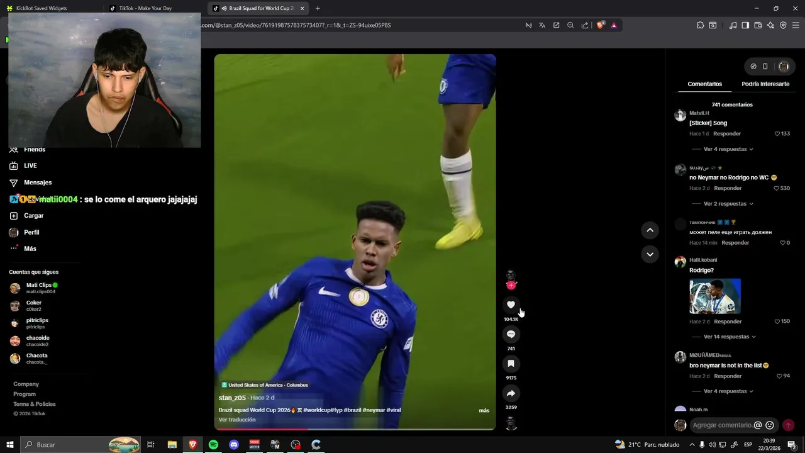This screenshot has height=453, width=805.
Task: Open the Coker followed account
Action: pos(34,306)
